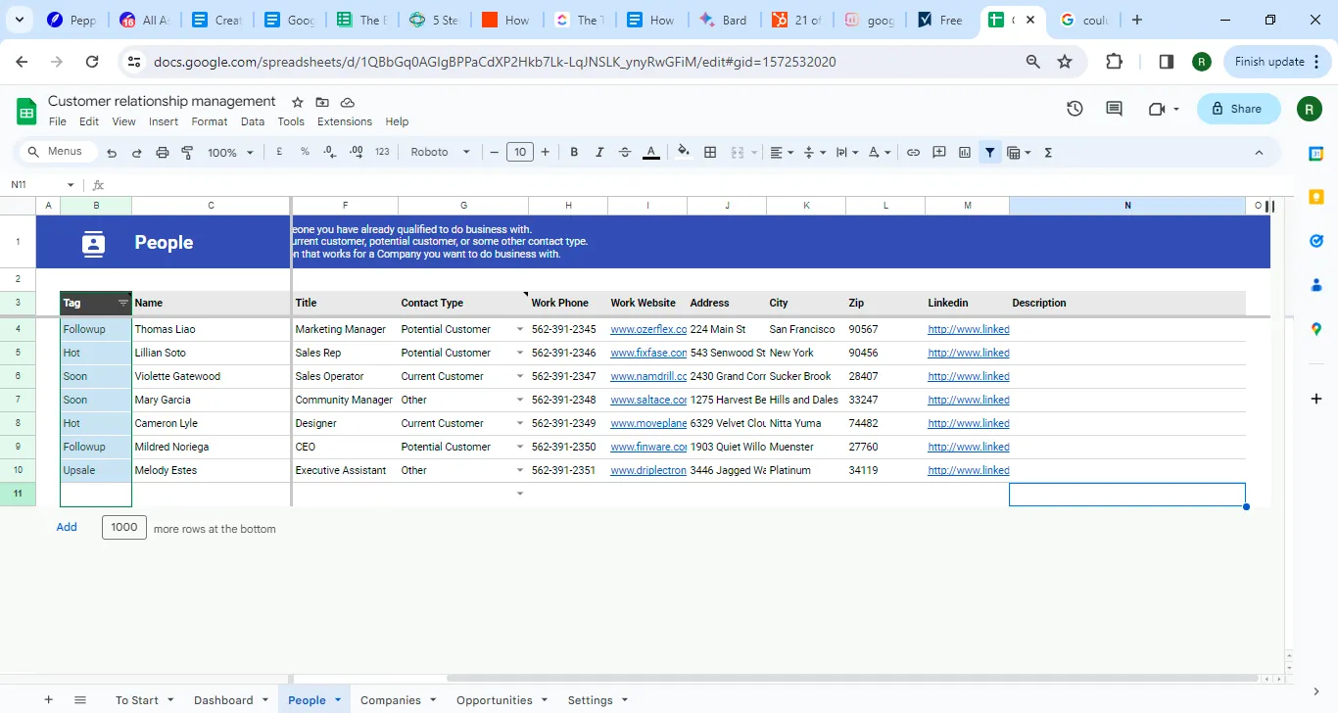
Task: Open the File menu
Action: (x=58, y=121)
